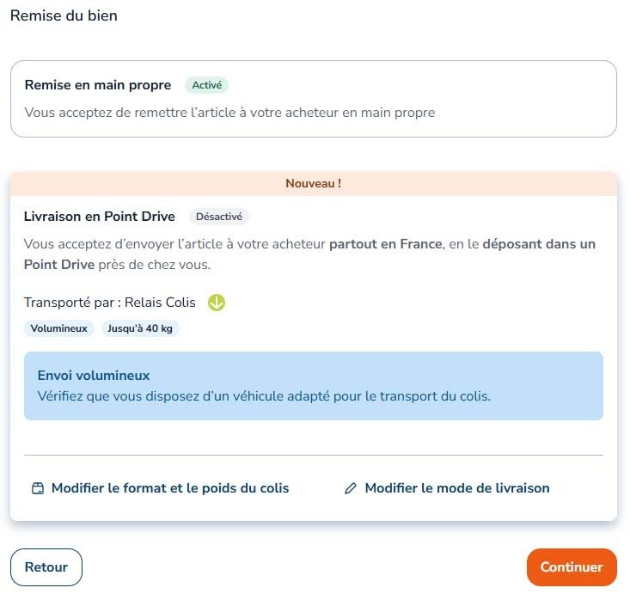Click the Livraison en Point Drive heading
The image size is (630, 600).
[x=99, y=217]
